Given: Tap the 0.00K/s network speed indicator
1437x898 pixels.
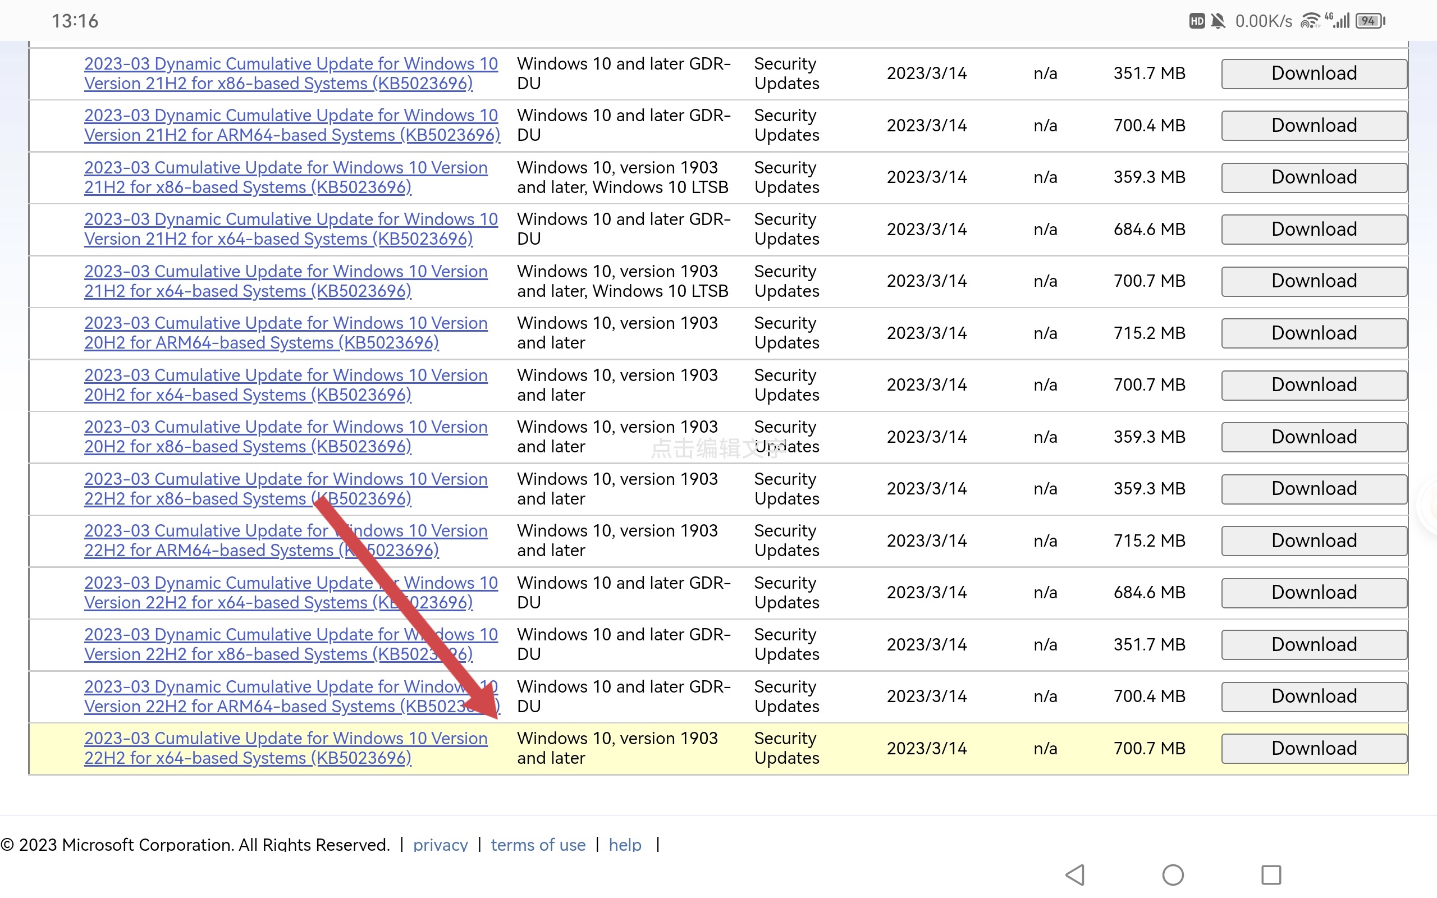Looking at the screenshot, I should click(x=1264, y=21).
